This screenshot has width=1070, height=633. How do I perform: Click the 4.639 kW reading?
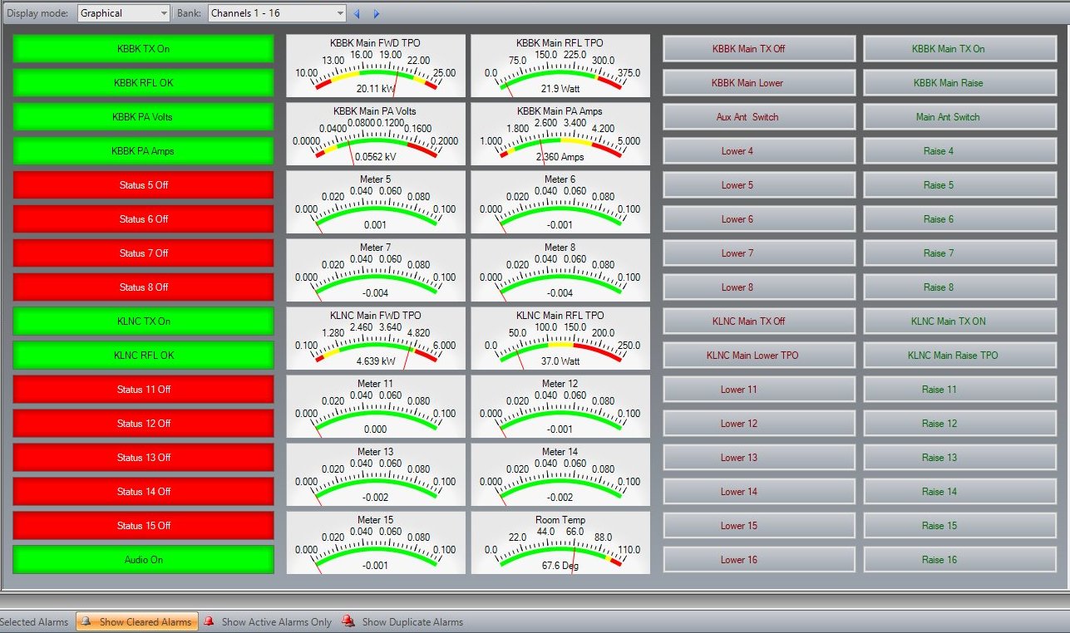pos(376,361)
